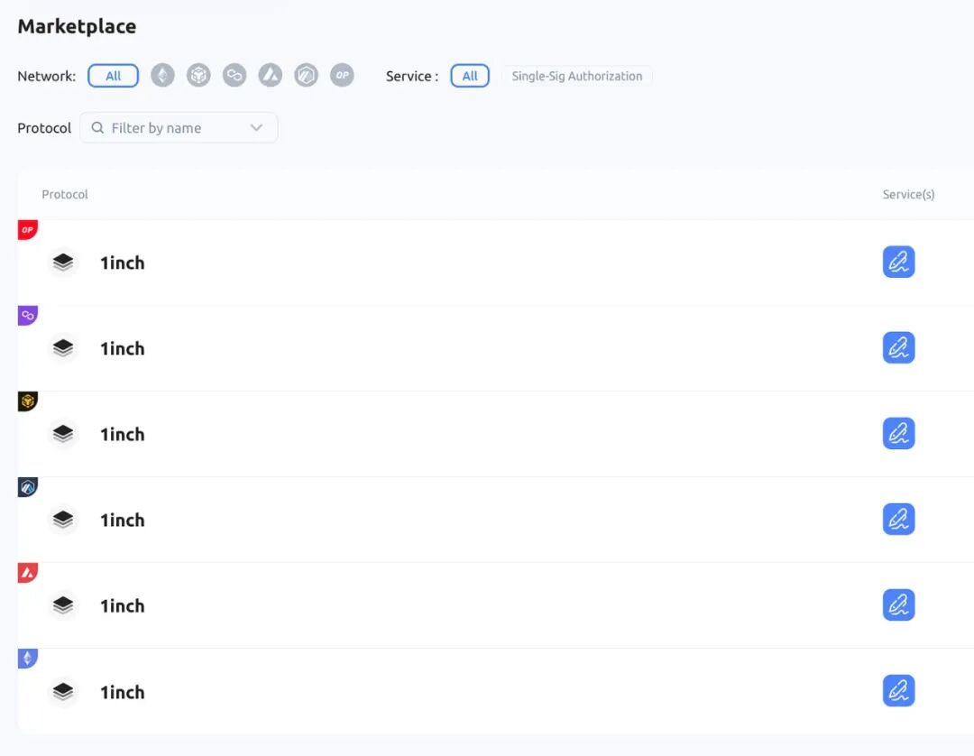Filter by Polygon network icon
The width and height of the screenshot is (974, 756).
[x=234, y=75]
